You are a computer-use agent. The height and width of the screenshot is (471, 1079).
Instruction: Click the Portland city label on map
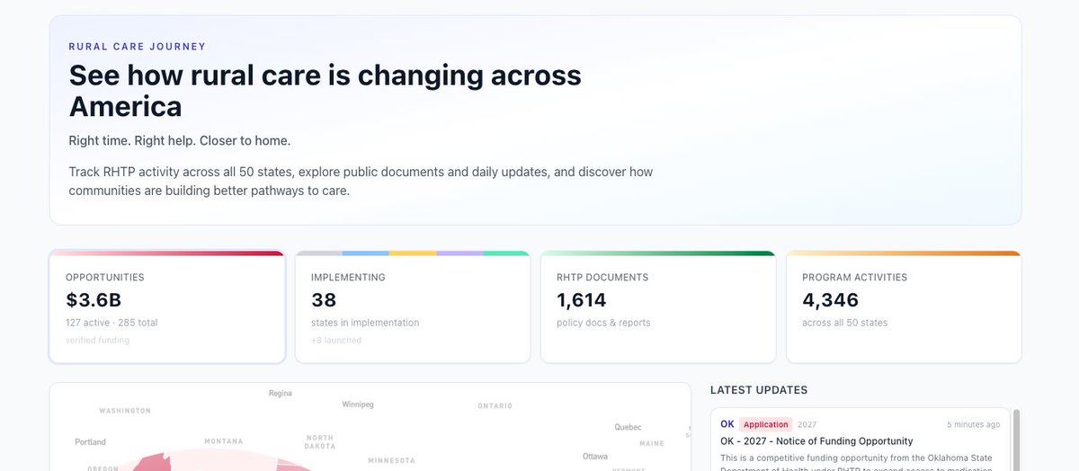pos(90,442)
